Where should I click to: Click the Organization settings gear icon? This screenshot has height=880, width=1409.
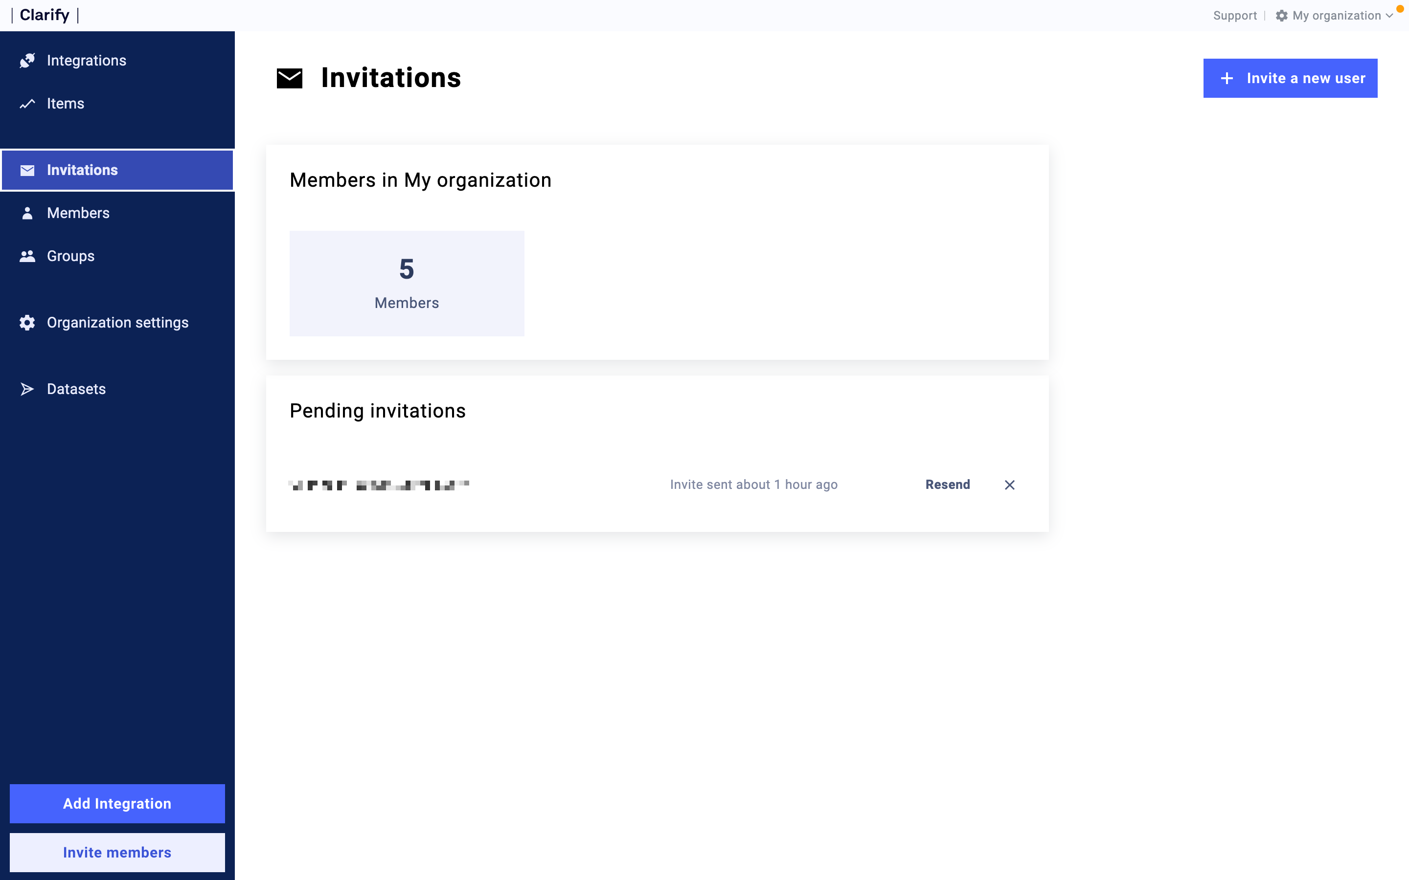(27, 323)
